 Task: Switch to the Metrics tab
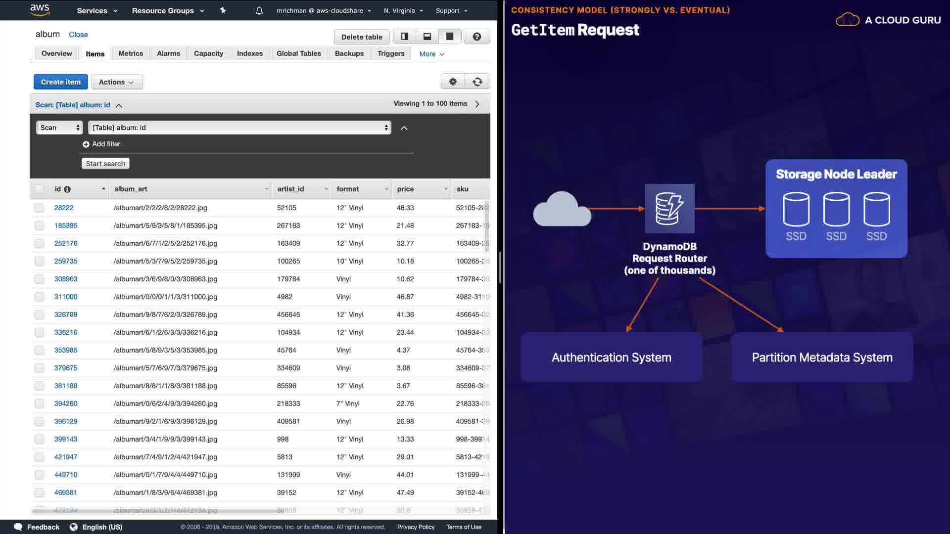[131, 53]
